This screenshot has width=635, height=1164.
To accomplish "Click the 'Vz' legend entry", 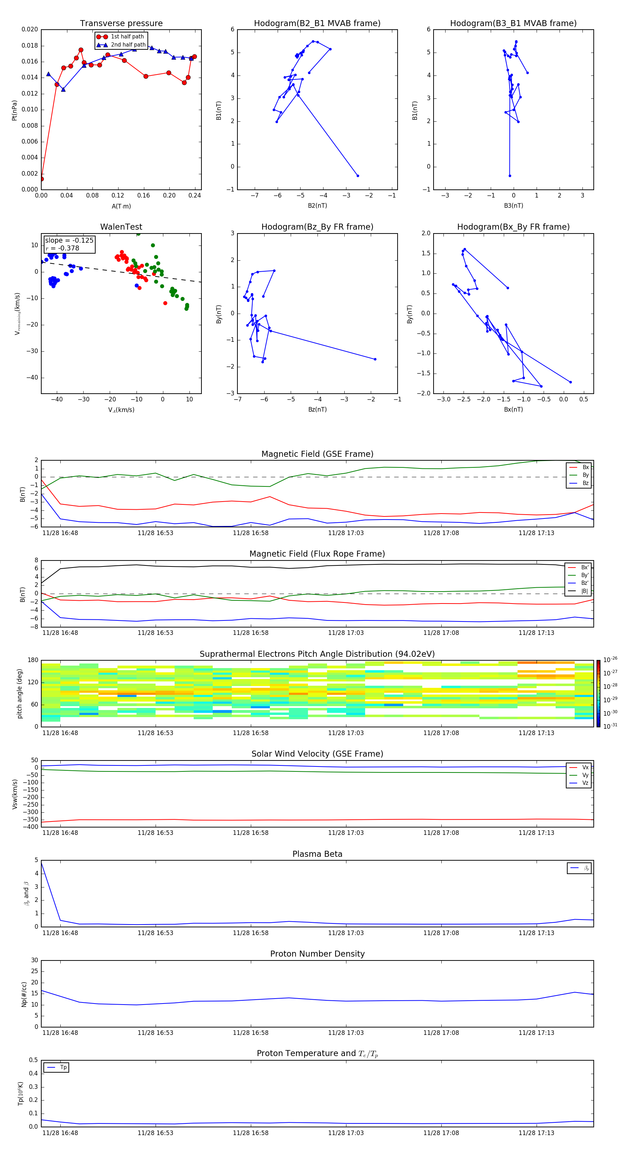I will [x=579, y=783].
